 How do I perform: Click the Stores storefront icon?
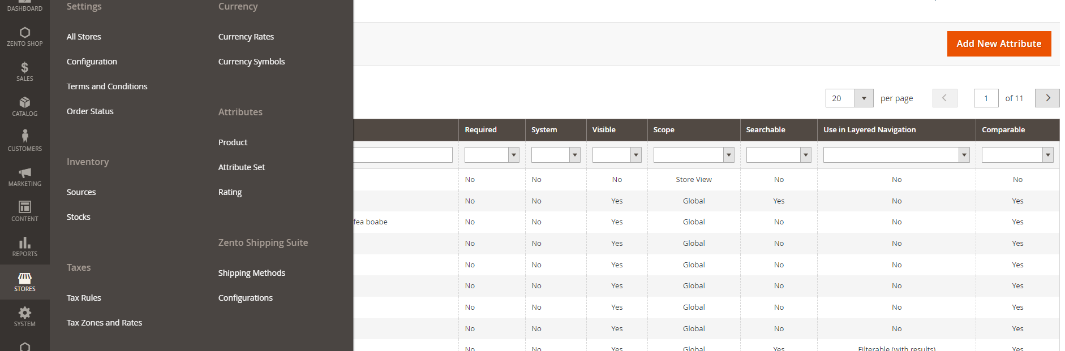coord(25,281)
